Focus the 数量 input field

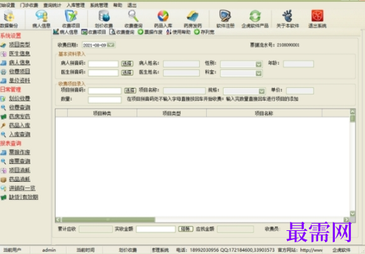tap(105, 100)
